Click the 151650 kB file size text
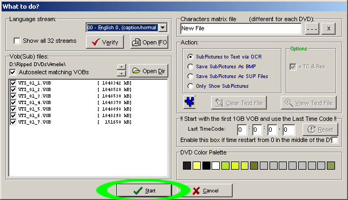 pyautogui.click(x=114, y=122)
